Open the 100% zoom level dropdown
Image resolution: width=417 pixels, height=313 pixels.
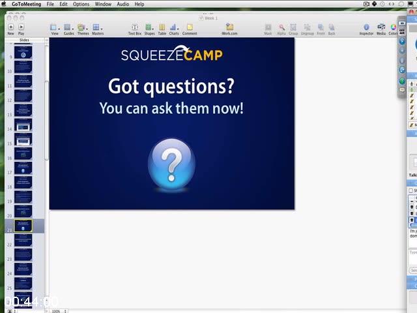tap(59, 311)
